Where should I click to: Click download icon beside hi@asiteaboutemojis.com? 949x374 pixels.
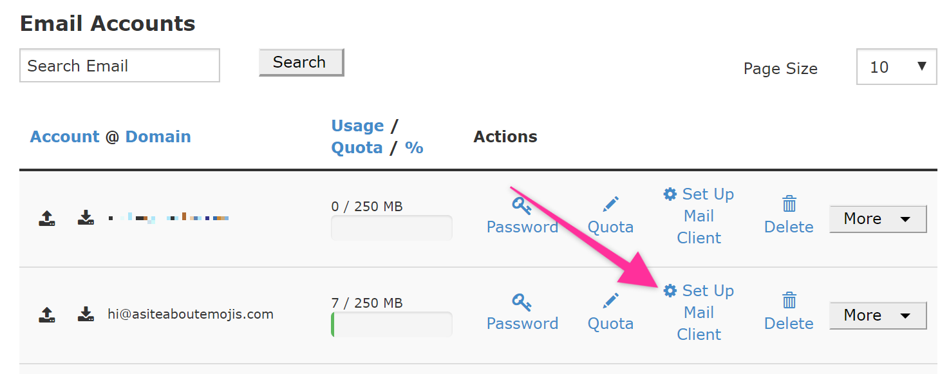pyautogui.click(x=86, y=315)
